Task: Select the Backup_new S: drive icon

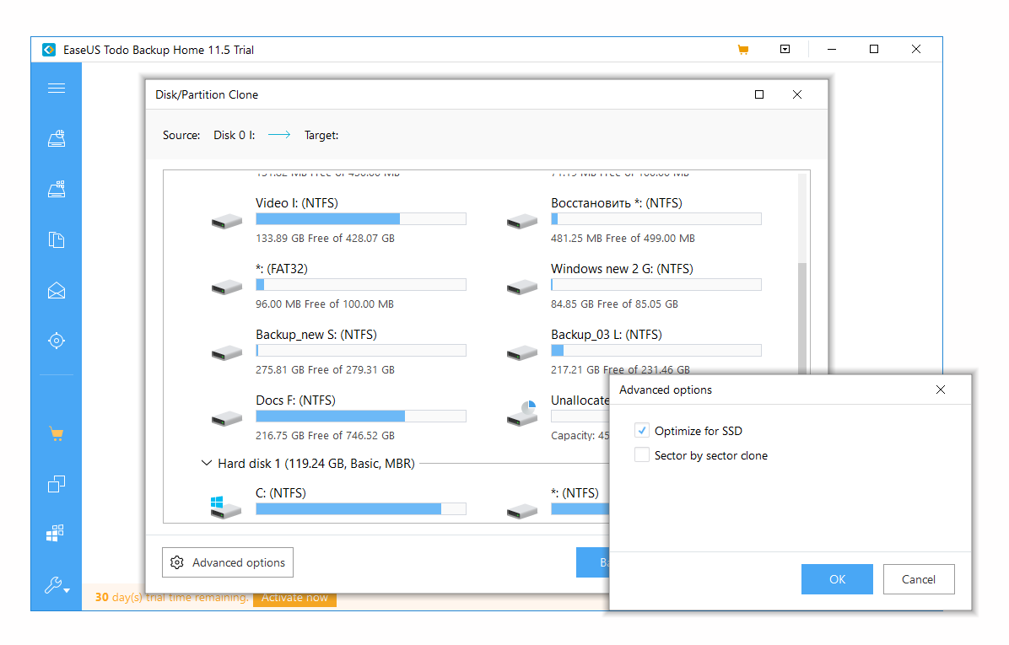Action: pyautogui.click(x=226, y=353)
